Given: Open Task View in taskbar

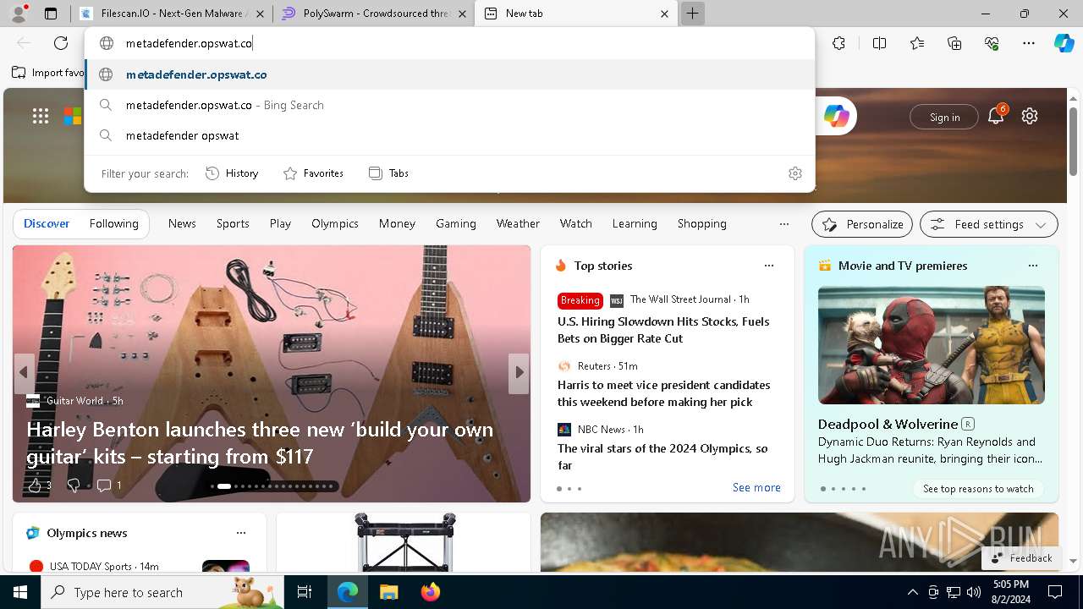Looking at the screenshot, I should tap(305, 592).
